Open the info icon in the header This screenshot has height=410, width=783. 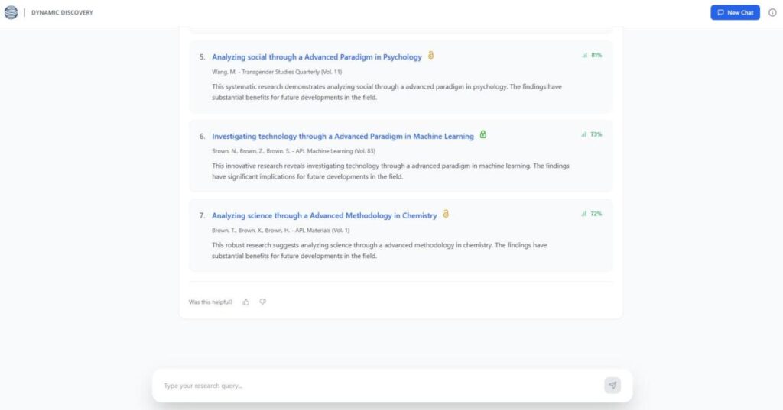click(x=772, y=13)
